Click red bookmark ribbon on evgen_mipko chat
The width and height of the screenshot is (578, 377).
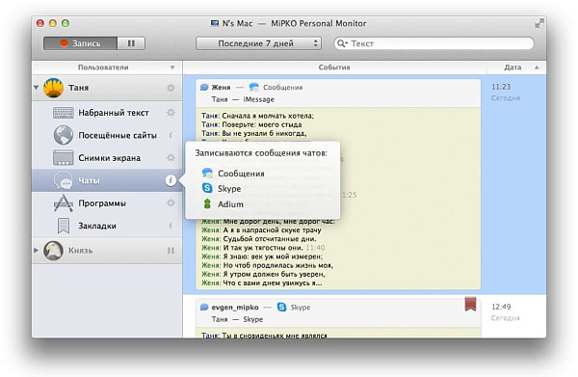click(x=470, y=304)
